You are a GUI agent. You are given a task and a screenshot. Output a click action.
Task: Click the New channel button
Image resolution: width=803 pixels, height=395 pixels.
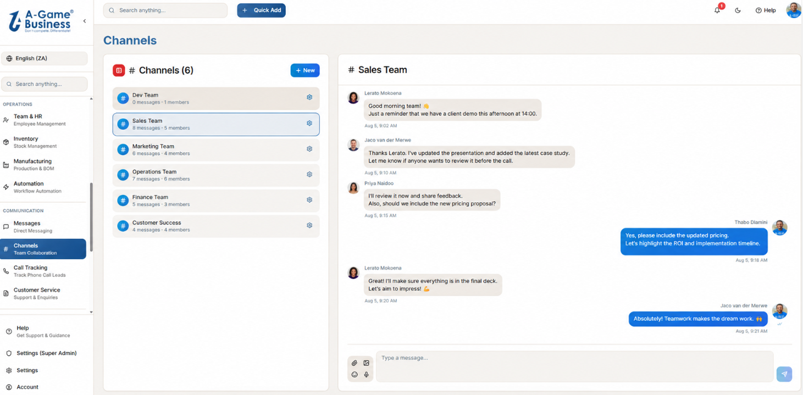click(305, 70)
